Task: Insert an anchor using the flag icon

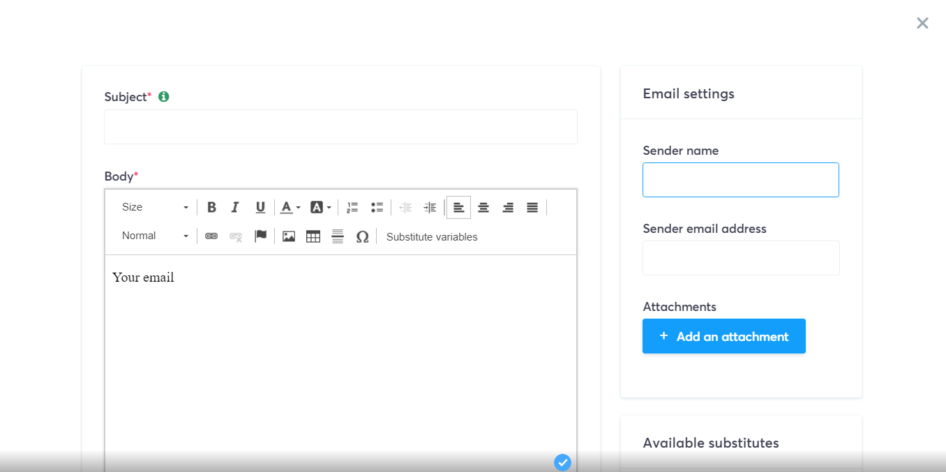Action: click(260, 236)
